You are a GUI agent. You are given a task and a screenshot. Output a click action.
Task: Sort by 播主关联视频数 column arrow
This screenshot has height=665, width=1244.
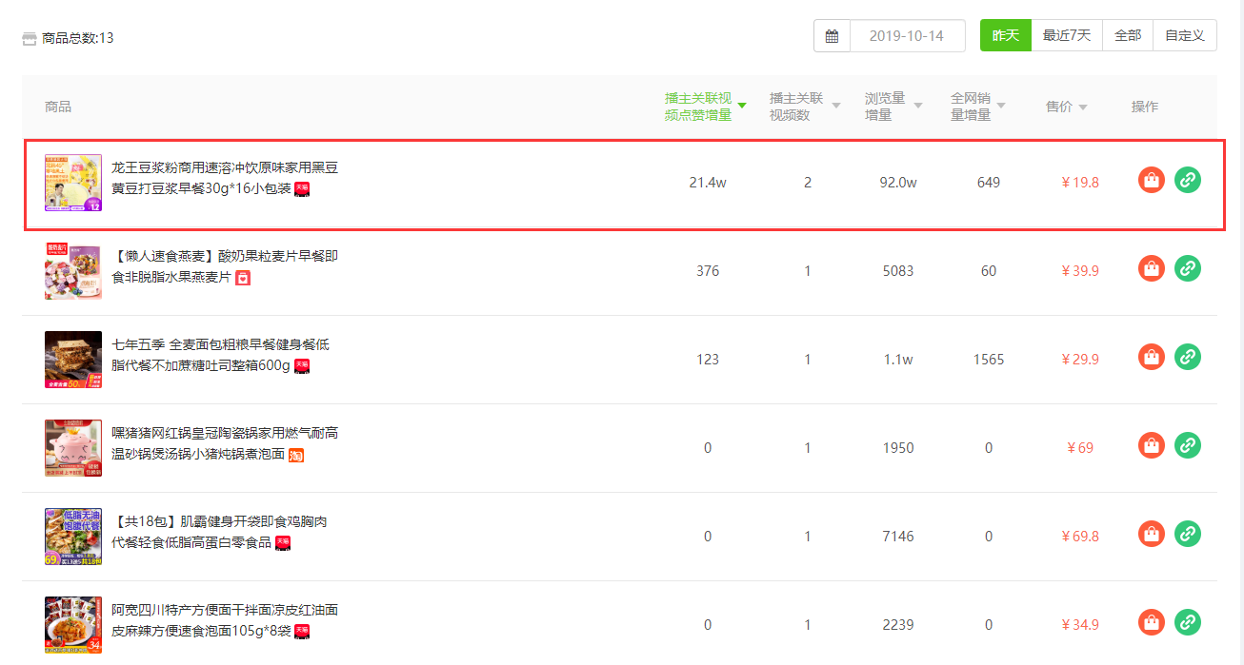tap(836, 106)
